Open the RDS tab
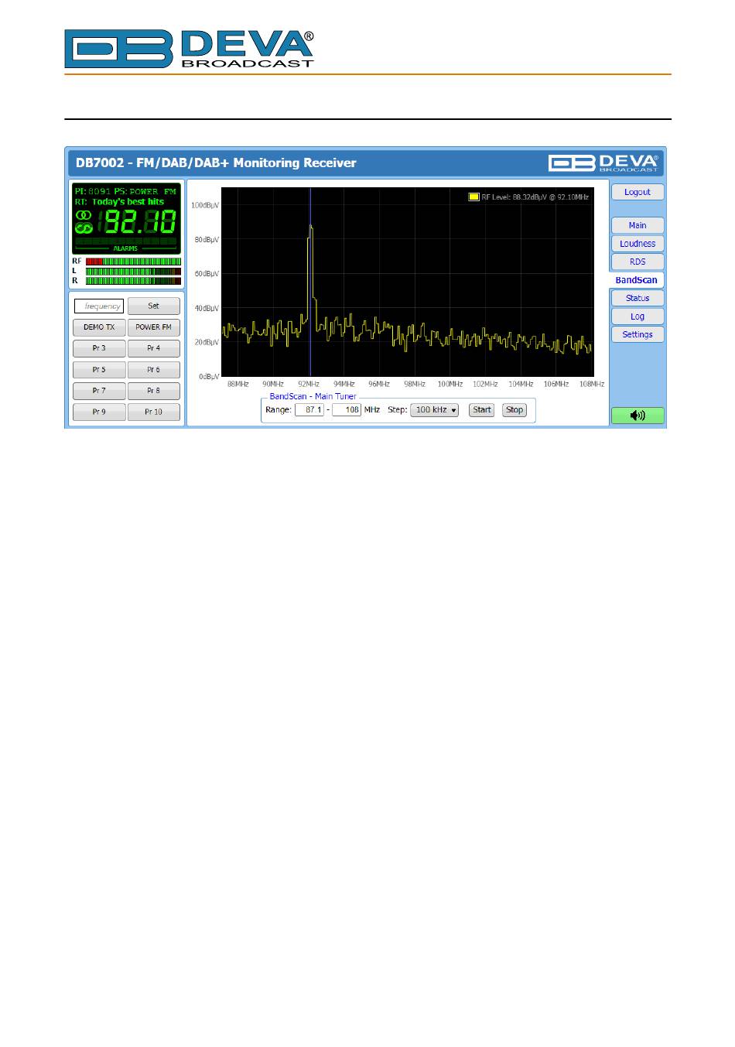The width and height of the screenshot is (735, 1047). click(x=638, y=262)
